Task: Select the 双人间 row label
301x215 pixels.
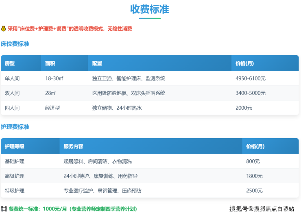Action: point(12,93)
